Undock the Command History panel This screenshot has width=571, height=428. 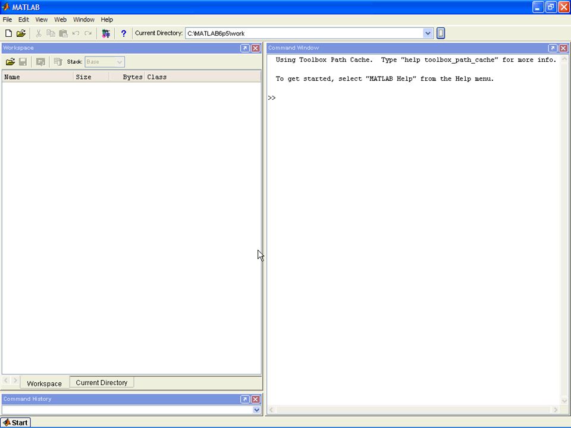pyautogui.click(x=244, y=399)
